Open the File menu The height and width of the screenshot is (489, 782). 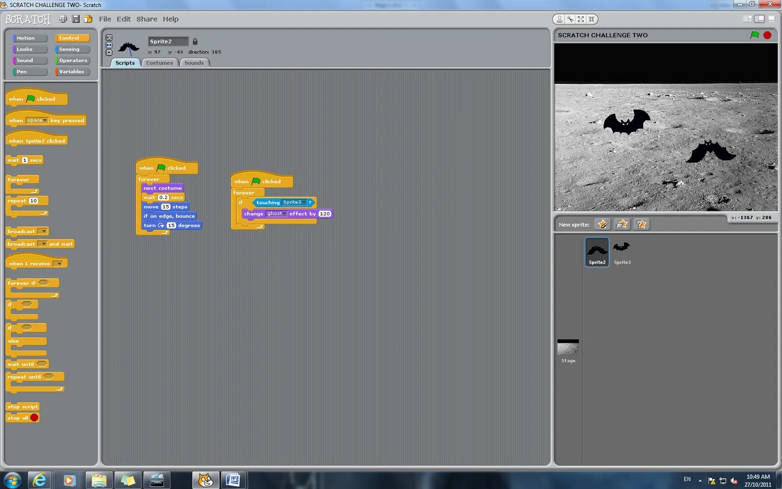[x=105, y=19]
